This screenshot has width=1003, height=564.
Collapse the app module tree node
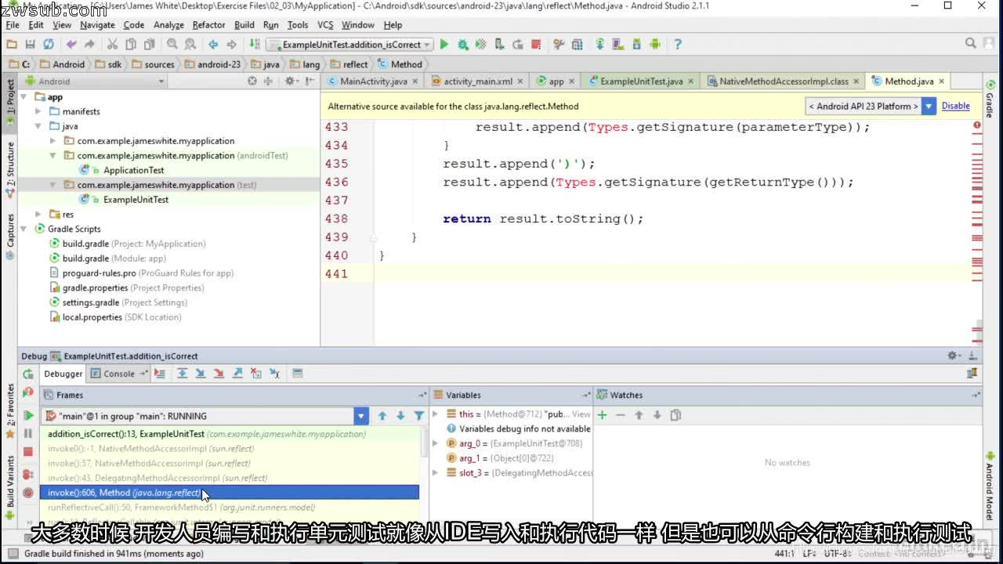(x=24, y=97)
